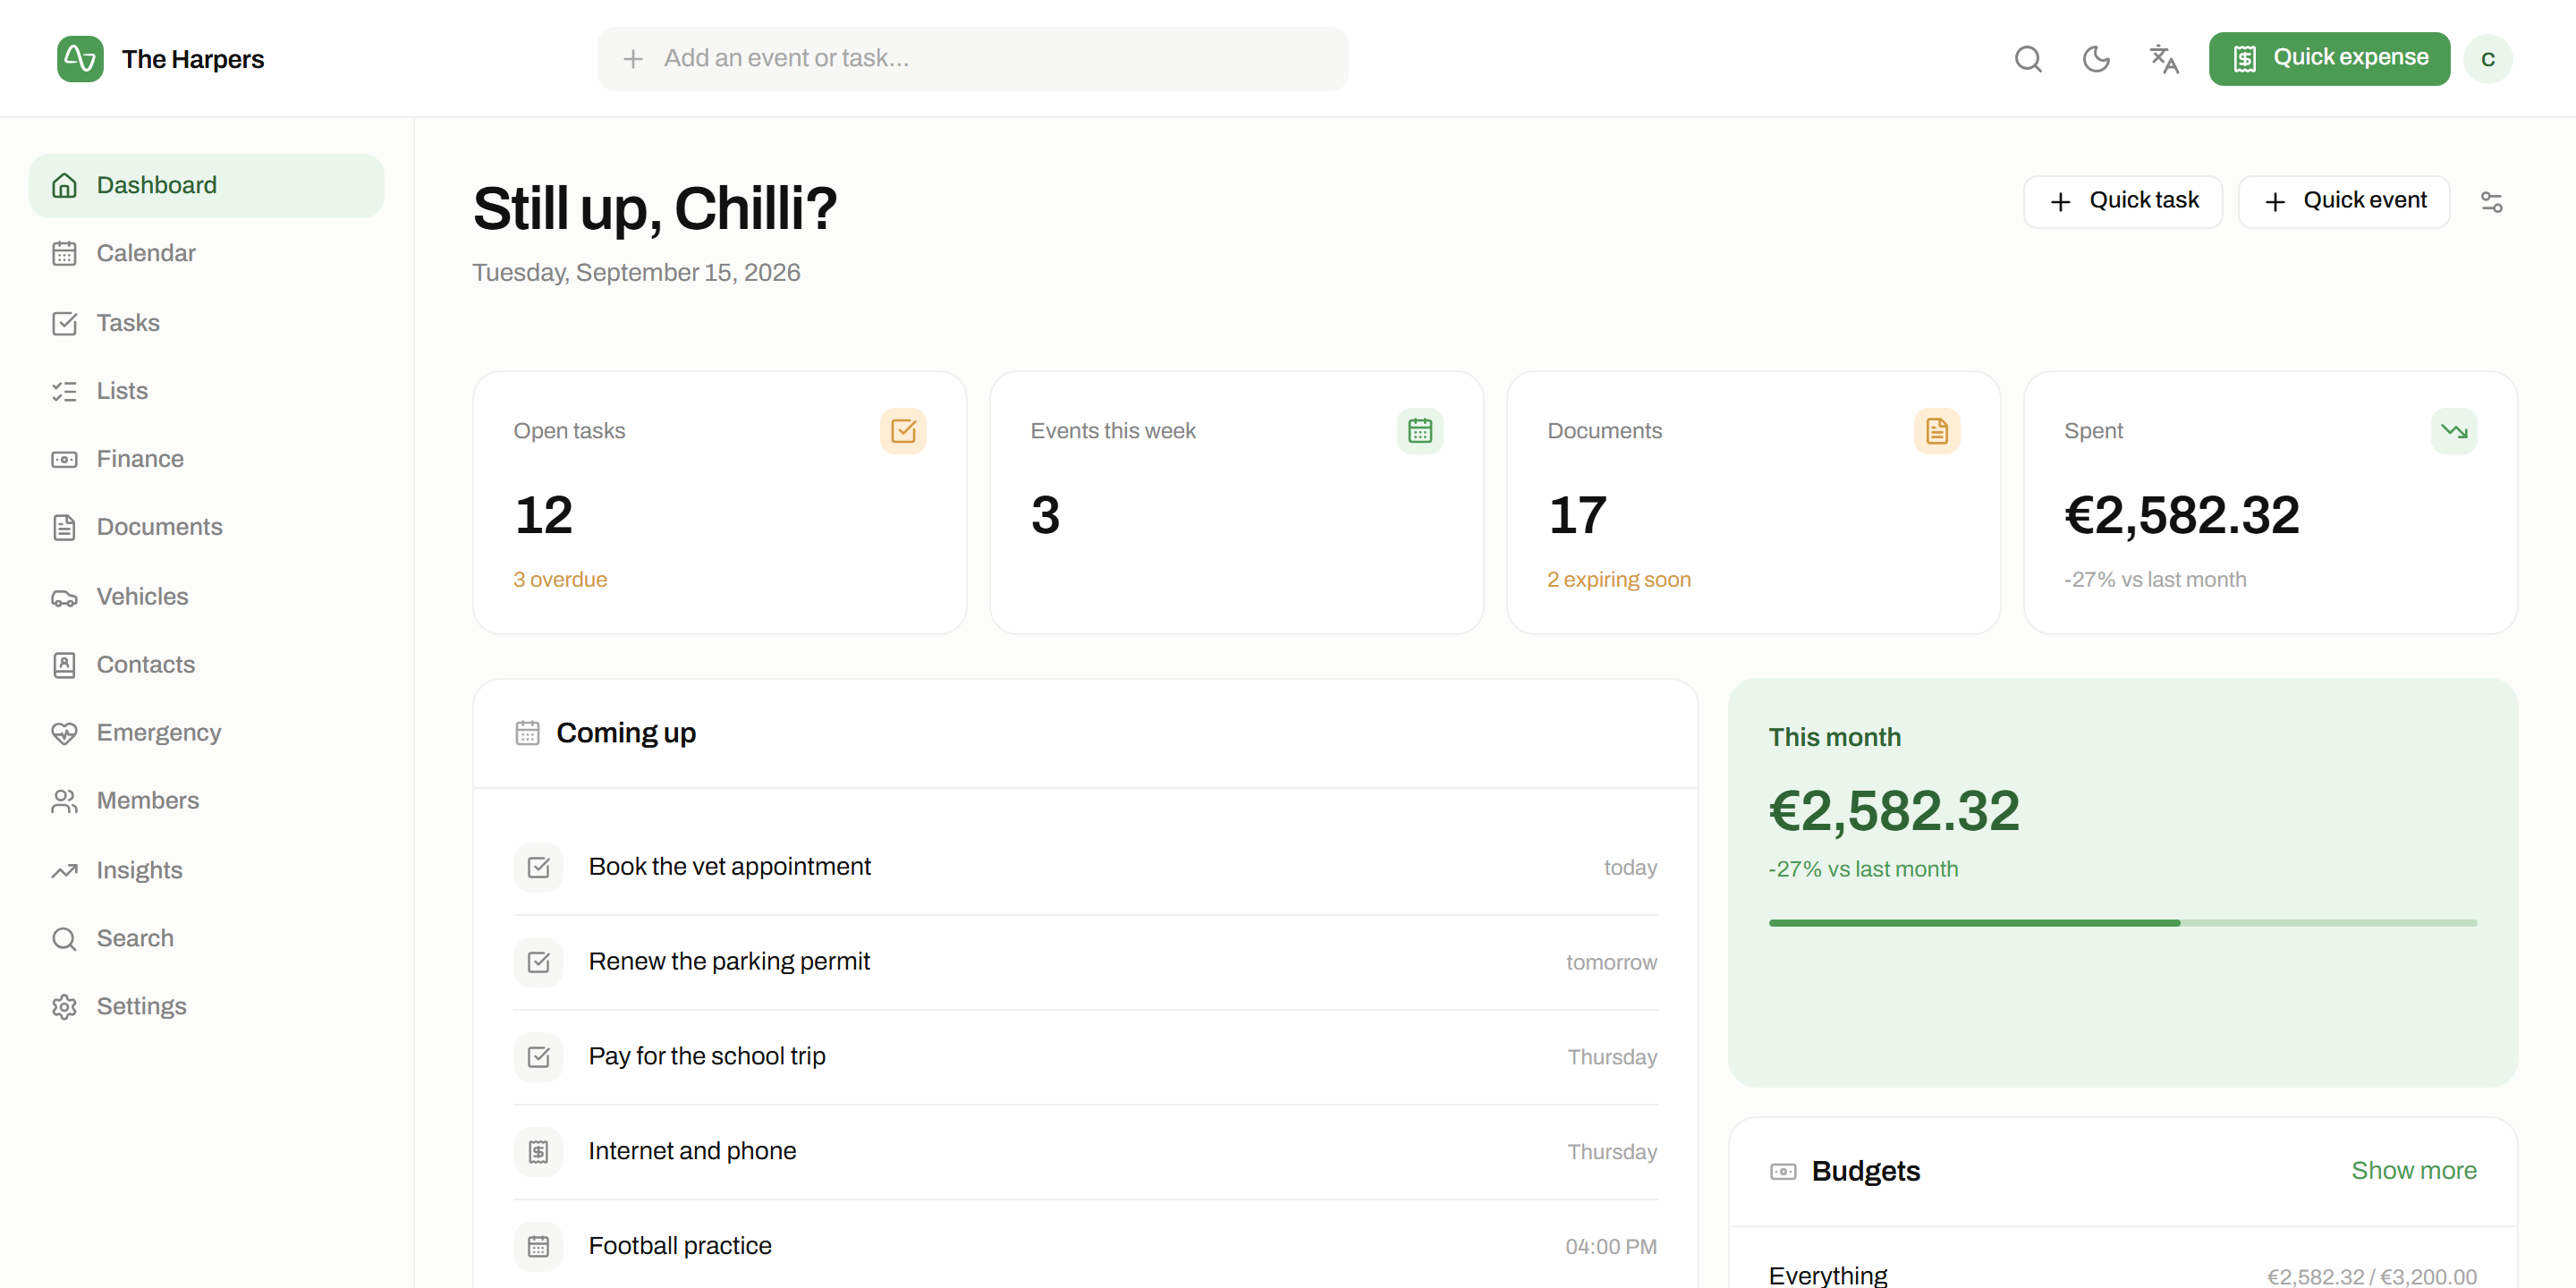Open search via magnifier icon in header
Screen dimensions: 2576x1288
pos(2027,59)
